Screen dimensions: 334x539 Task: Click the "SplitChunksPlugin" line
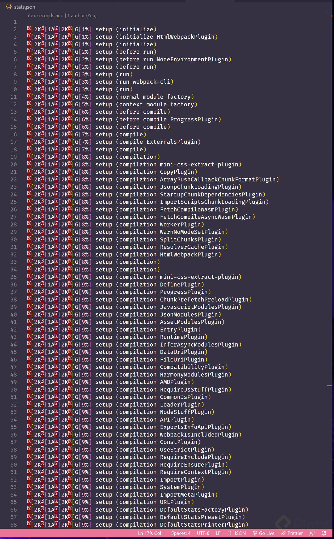124,240
